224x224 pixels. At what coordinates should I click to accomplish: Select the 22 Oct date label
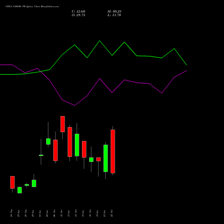tap(112, 213)
